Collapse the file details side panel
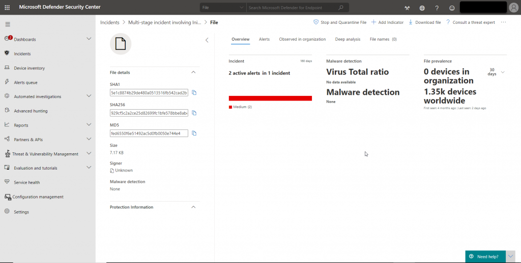The height and width of the screenshot is (263, 521). coord(207,40)
